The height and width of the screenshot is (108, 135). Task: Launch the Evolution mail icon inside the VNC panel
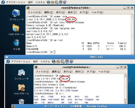(58, 62)
